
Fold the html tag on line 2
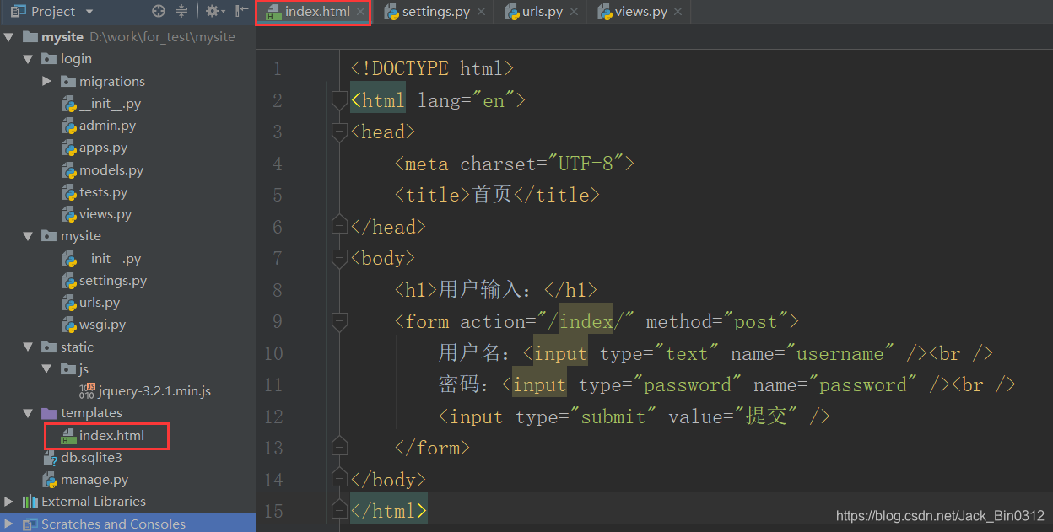(339, 100)
